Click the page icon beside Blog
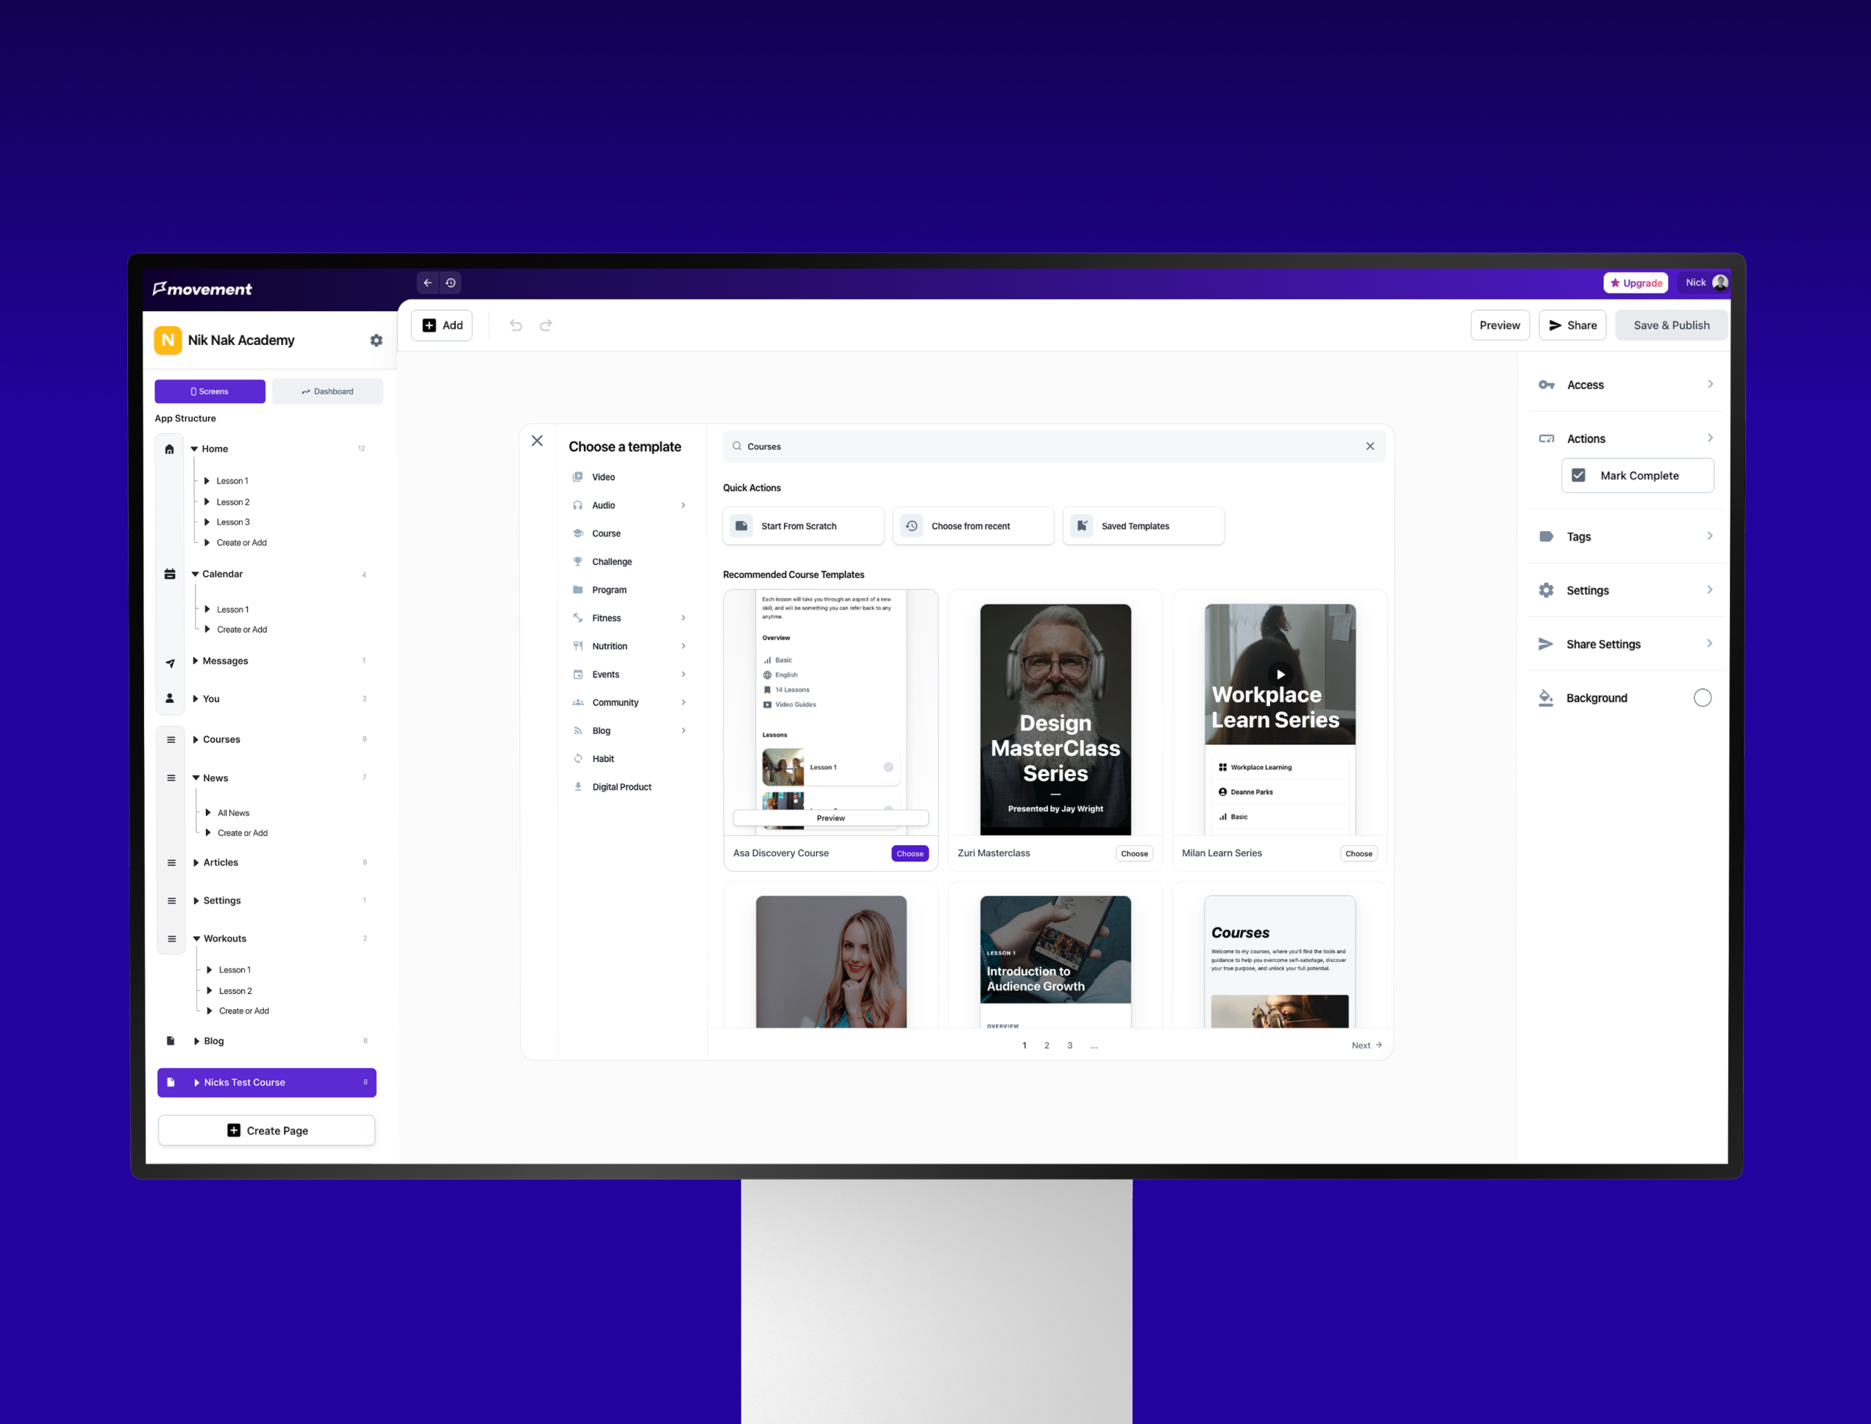This screenshot has width=1871, height=1424. click(171, 1041)
